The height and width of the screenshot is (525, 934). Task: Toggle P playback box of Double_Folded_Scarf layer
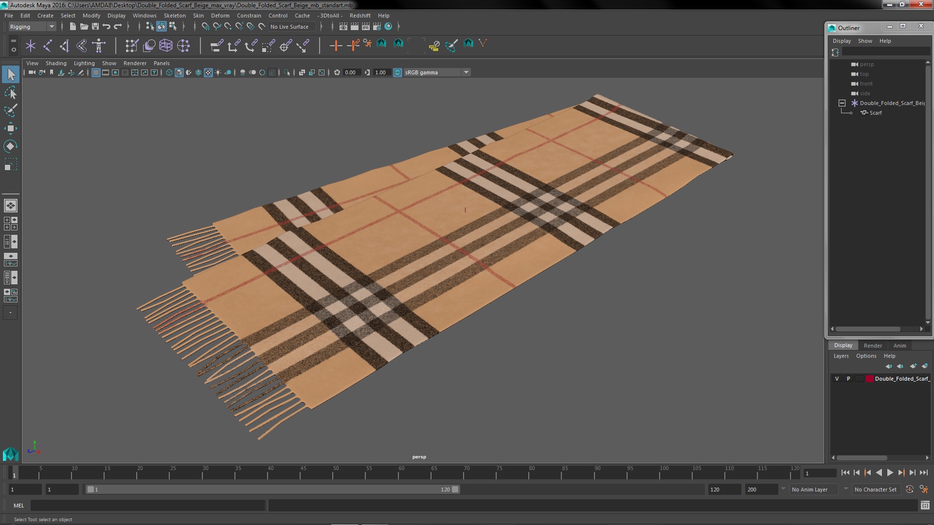848,379
